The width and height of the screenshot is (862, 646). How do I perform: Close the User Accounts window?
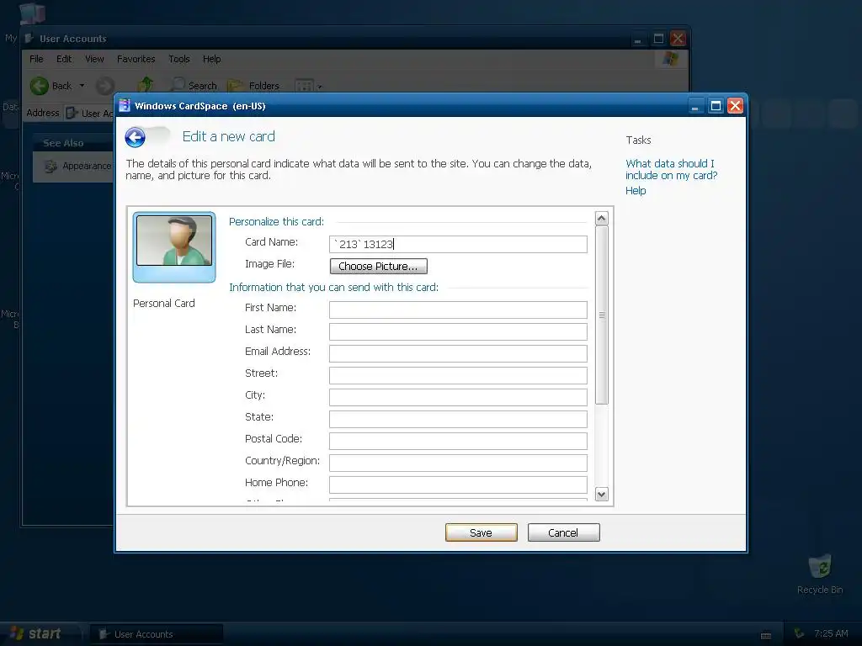(678, 39)
